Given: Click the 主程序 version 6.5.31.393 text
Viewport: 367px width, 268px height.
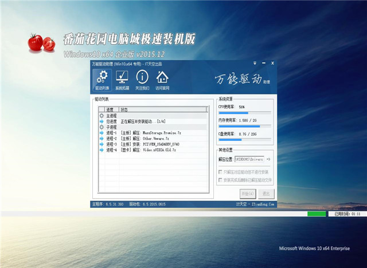Looking at the screenshot, I should point(108,204).
